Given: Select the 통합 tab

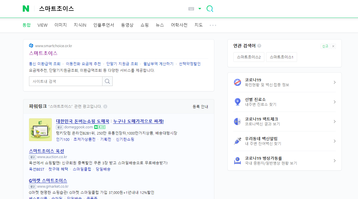Looking at the screenshot, I should [26, 25].
